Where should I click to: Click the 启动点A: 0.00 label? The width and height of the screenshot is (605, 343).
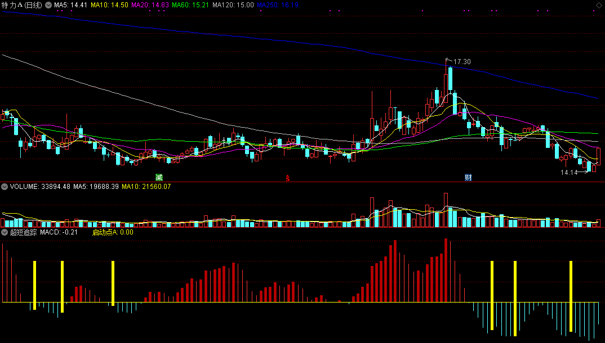click(113, 232)
